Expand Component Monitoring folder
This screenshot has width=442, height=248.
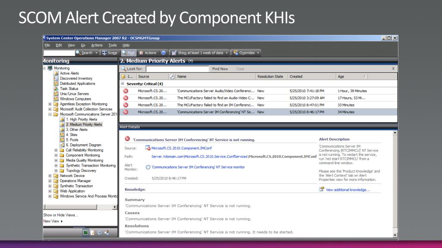click(56, 155)
